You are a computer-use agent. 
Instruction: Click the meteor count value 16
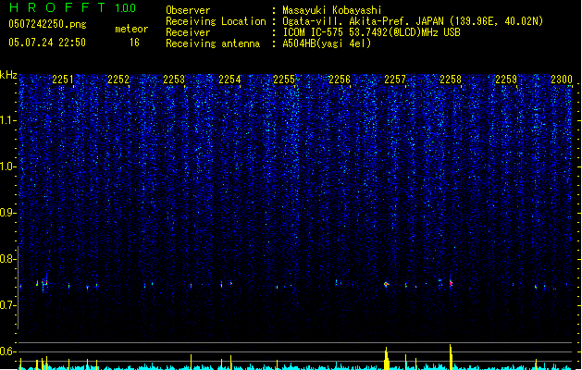tap(134, 43)
